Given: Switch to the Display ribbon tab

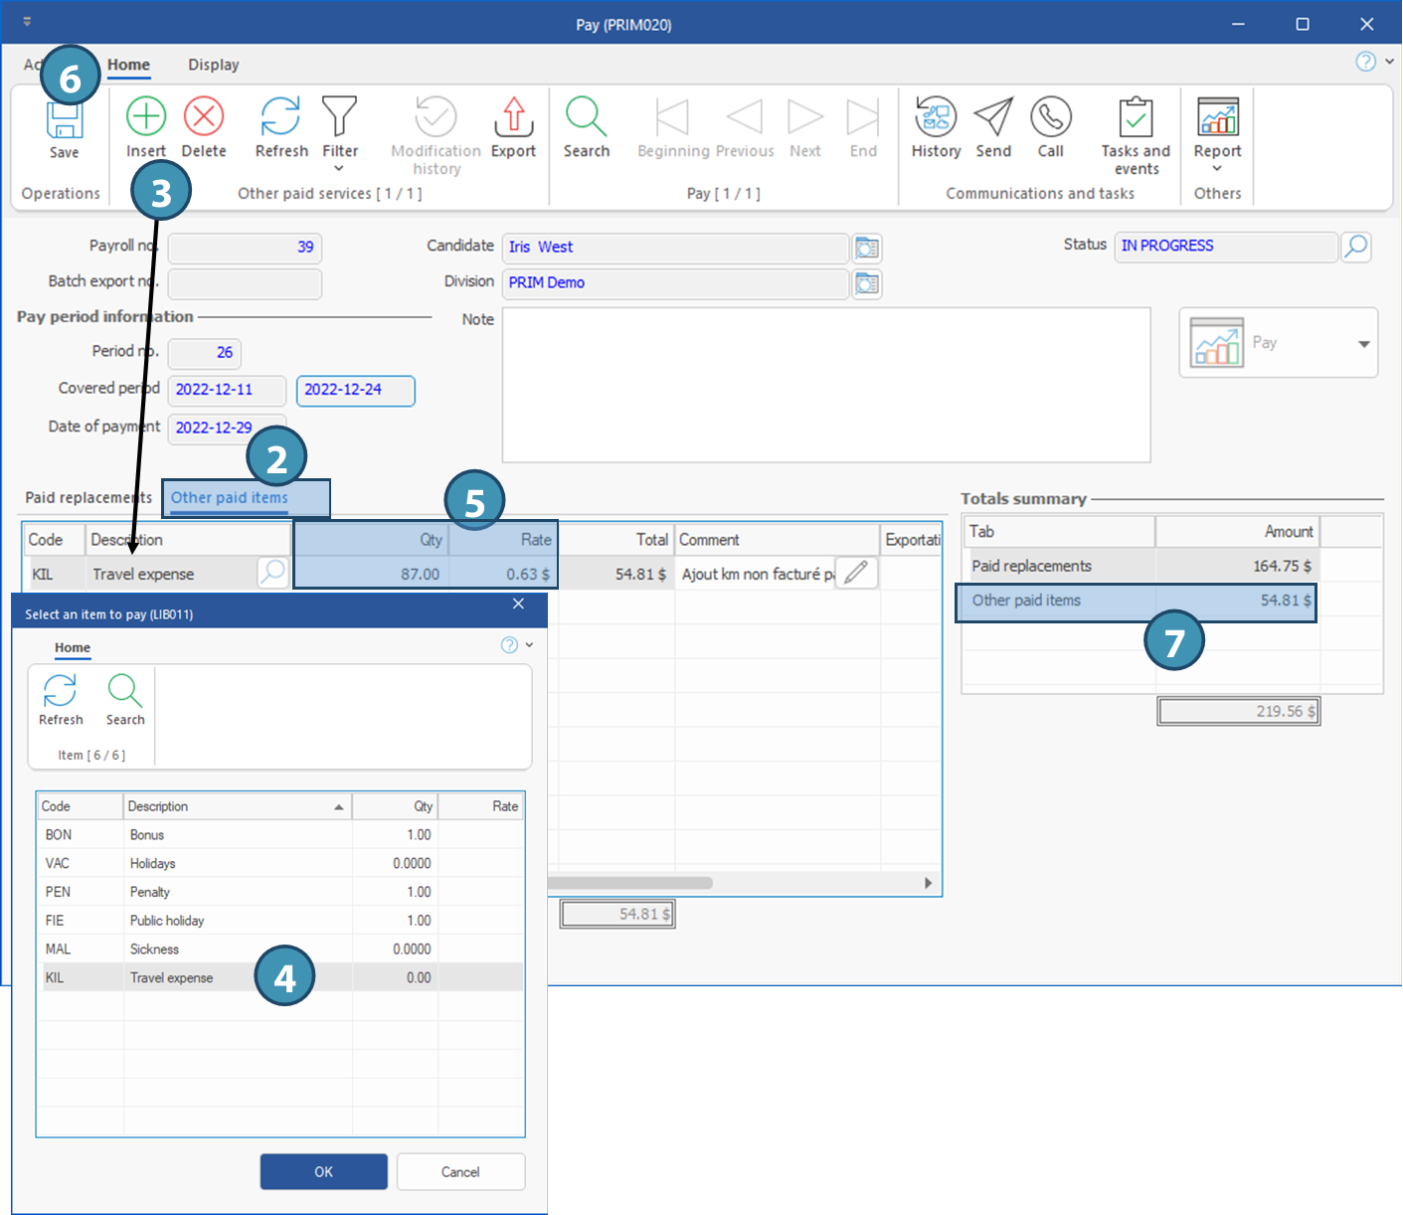Looking at the screenshot, I should pos(214,65).
